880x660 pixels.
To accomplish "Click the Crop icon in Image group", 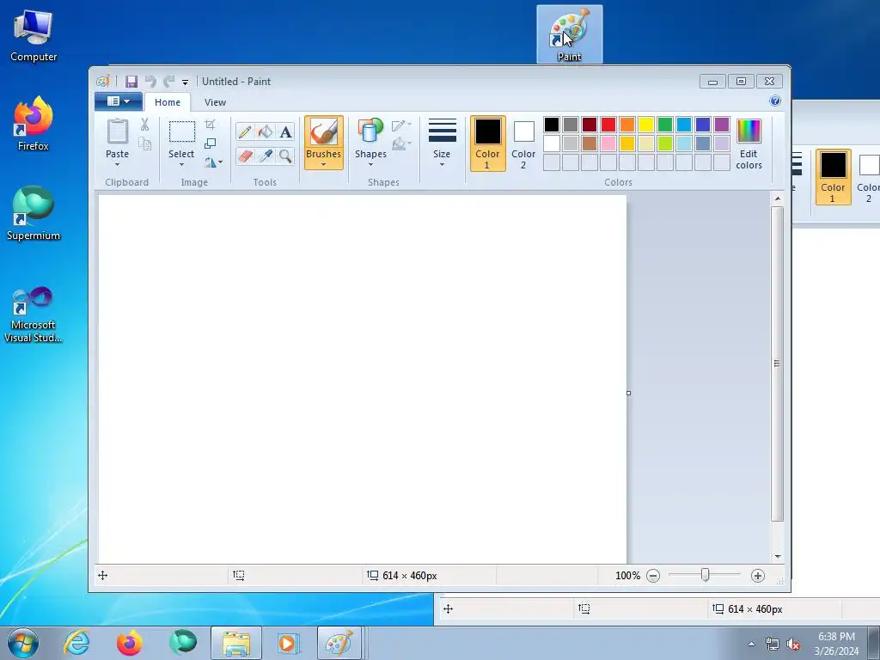I will [x=210, y=125].
